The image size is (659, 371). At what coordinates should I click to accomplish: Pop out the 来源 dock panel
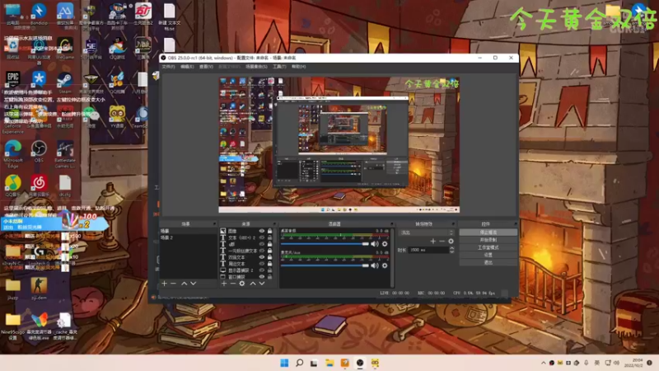[x=274, y=223]
